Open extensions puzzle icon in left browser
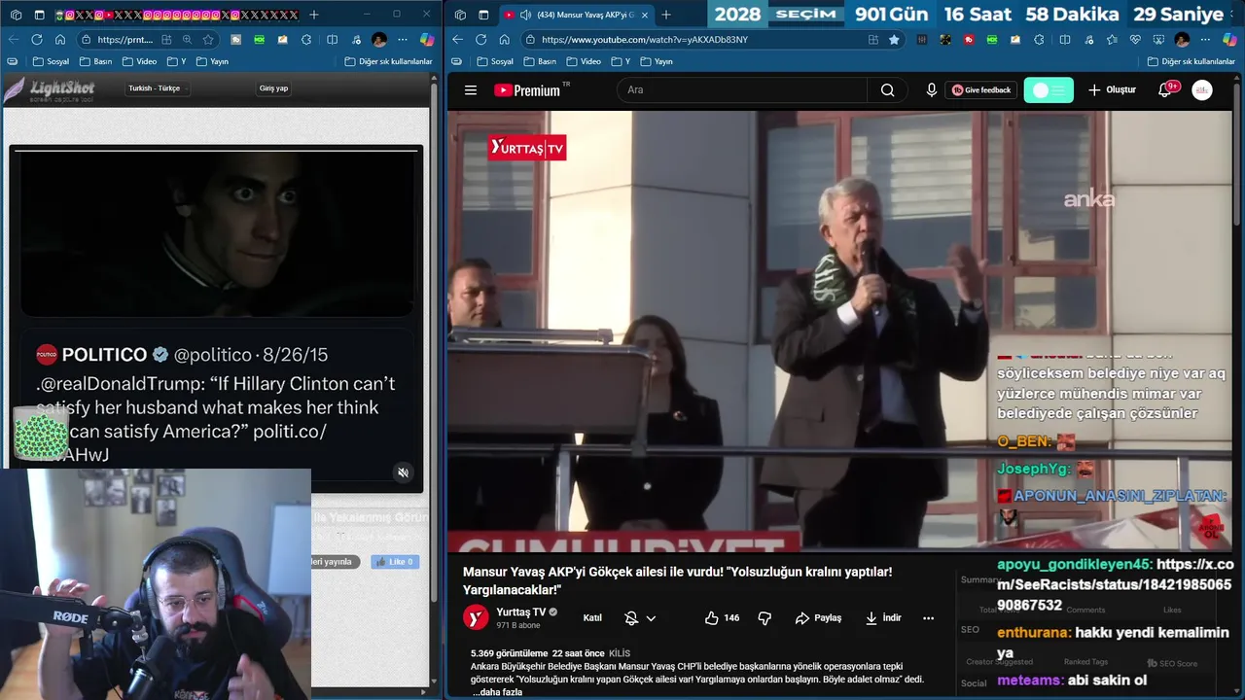 coord(307,40)
